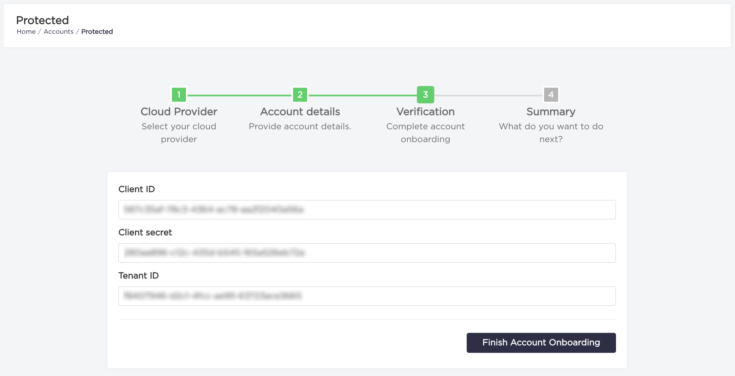Select the Cloud Provider step label
Screen dimensions: 735x376
179,111
